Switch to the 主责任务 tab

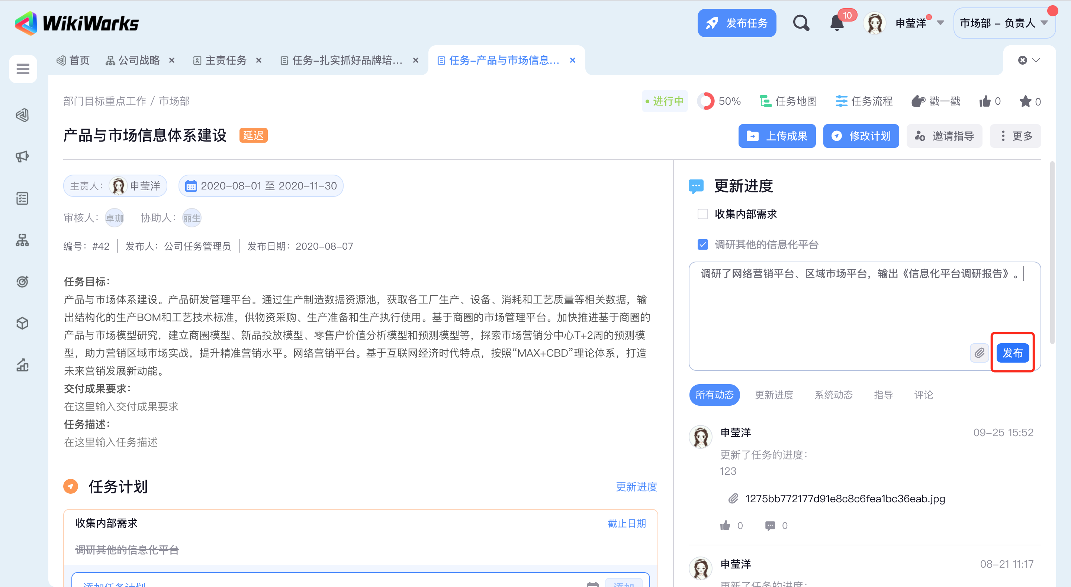tap(226, 61)
